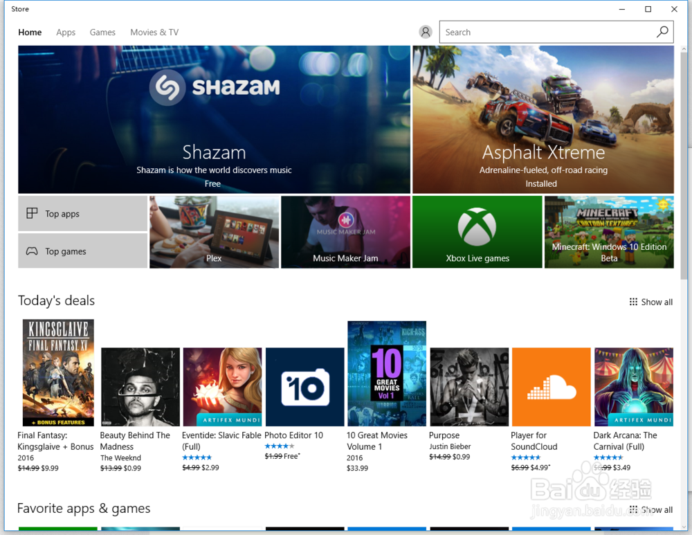The height and width of the screenshot is (535, 692).
Task: Switch to the Apps tab
Action: point(66,33)
